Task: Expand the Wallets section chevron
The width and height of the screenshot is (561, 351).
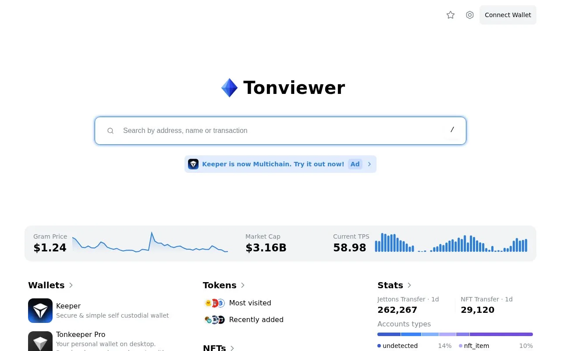Action: pos(71,285)
